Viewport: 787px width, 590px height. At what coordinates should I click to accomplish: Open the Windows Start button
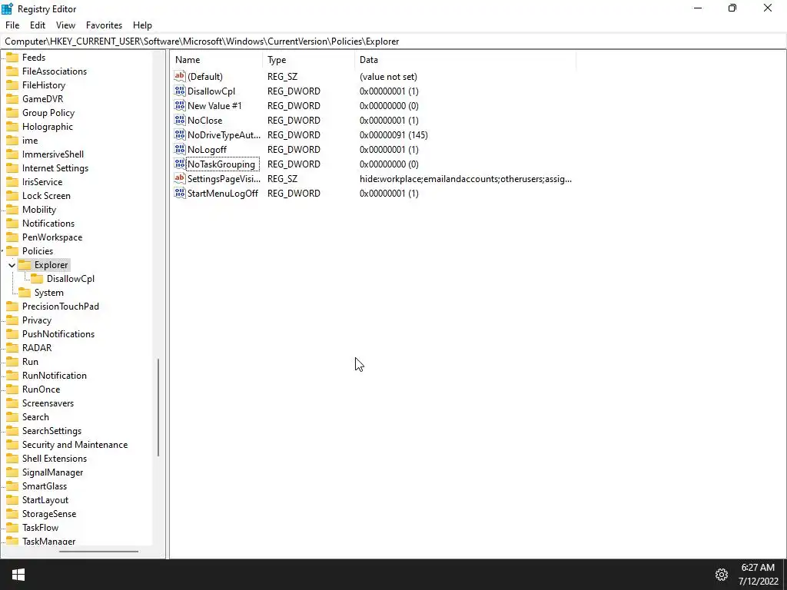18,575
